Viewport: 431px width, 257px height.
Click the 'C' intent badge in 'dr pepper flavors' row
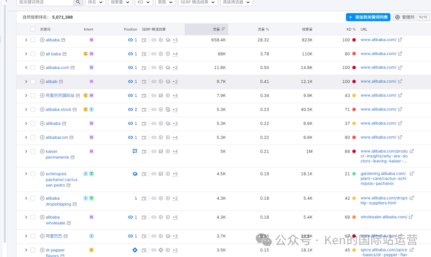(91, 250)
